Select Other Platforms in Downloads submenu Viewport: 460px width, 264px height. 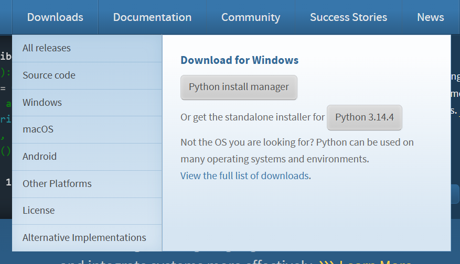(87, 184)
